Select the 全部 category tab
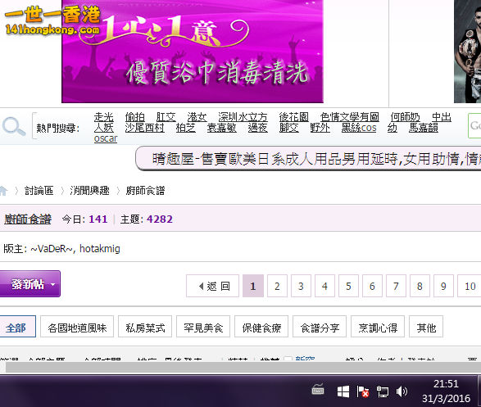This screenshot has height=407, width=481. tap(16, 328)
